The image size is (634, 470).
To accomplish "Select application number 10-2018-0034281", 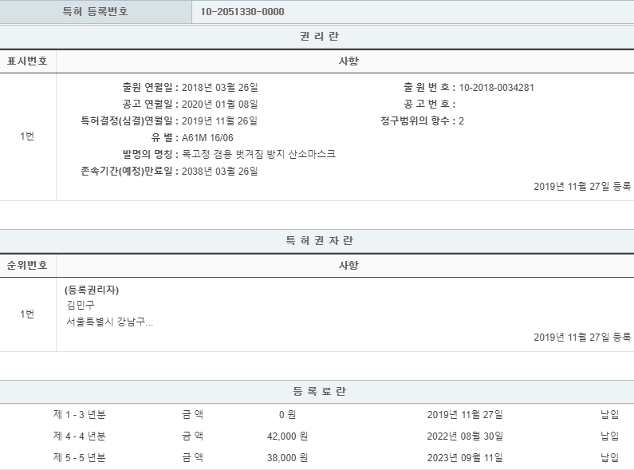I will tap(497, 87).
